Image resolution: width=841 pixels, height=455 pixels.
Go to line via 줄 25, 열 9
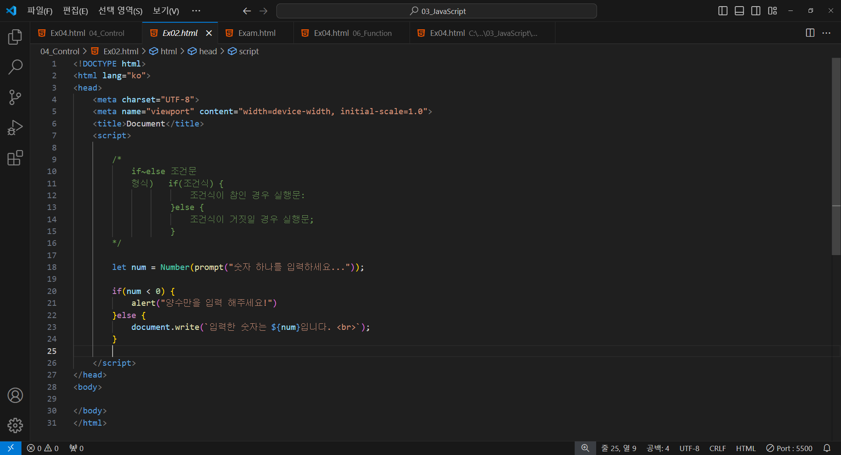tap(619, 448)
